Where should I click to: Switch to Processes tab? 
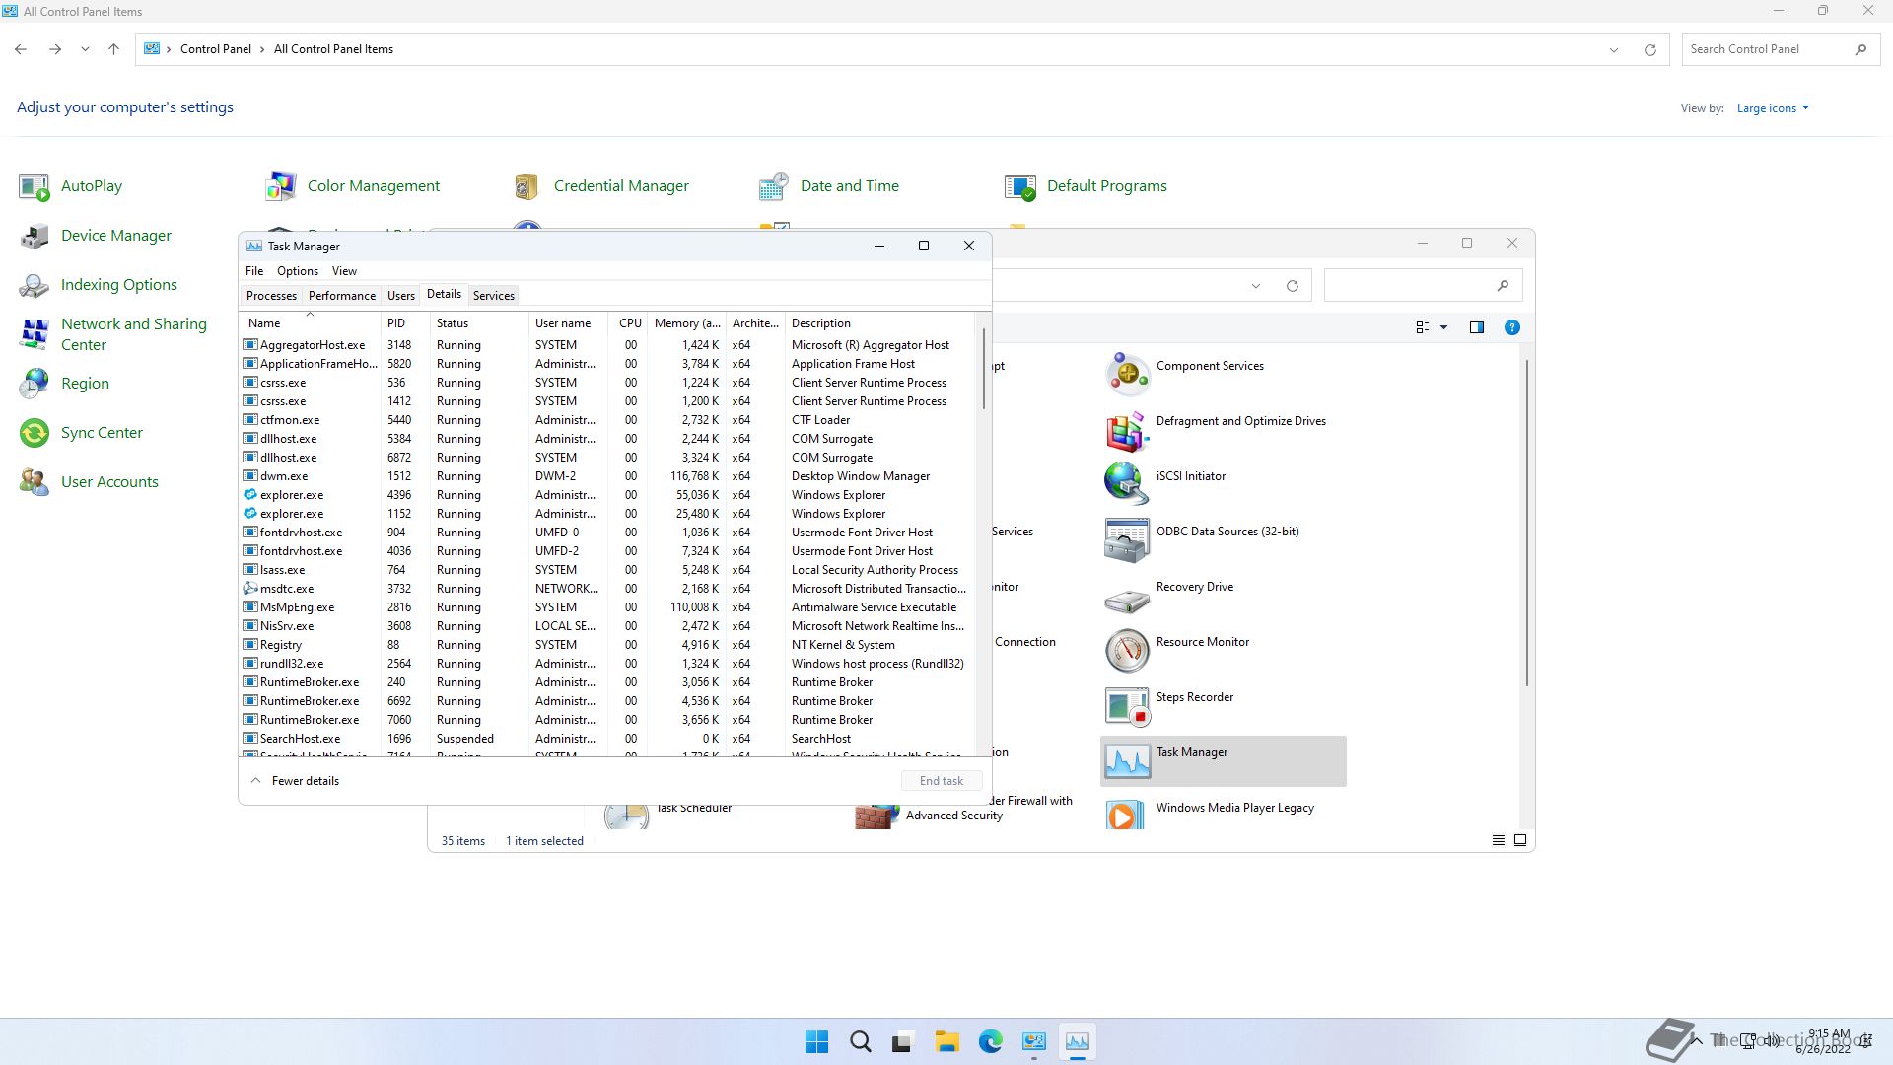271,296
